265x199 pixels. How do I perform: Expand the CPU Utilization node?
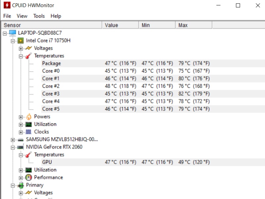(21, 125)
